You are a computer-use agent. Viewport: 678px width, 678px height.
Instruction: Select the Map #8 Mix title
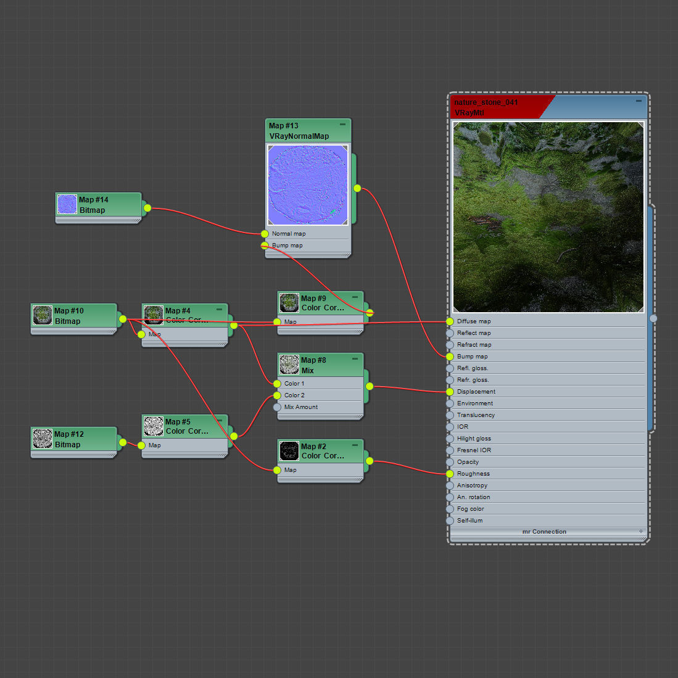click(x=313, y=365)
